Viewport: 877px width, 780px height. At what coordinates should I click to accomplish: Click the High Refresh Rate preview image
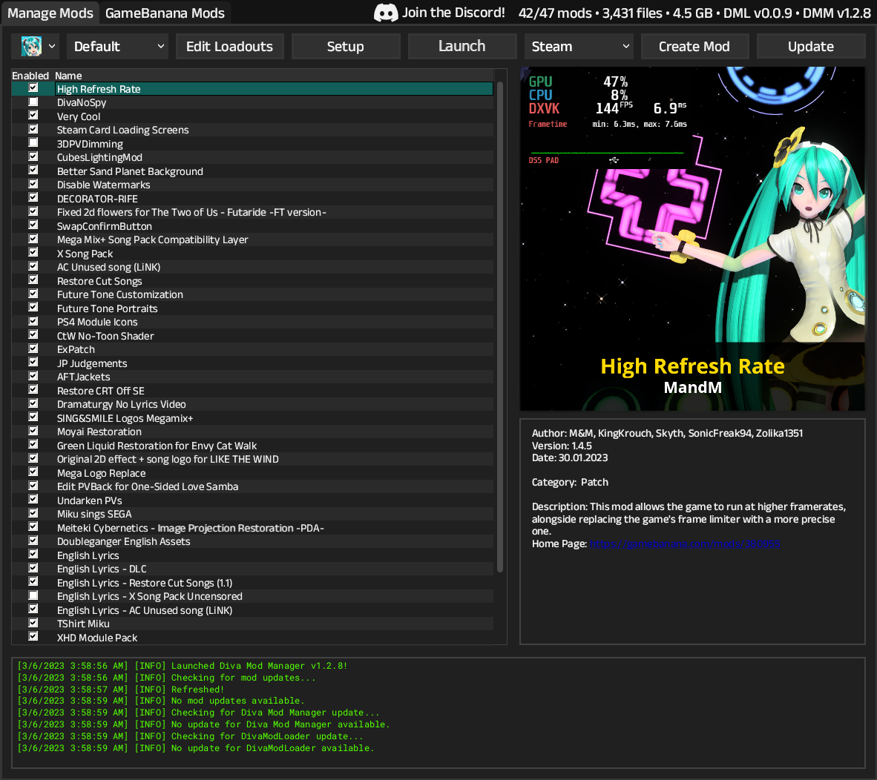point(692,239)
